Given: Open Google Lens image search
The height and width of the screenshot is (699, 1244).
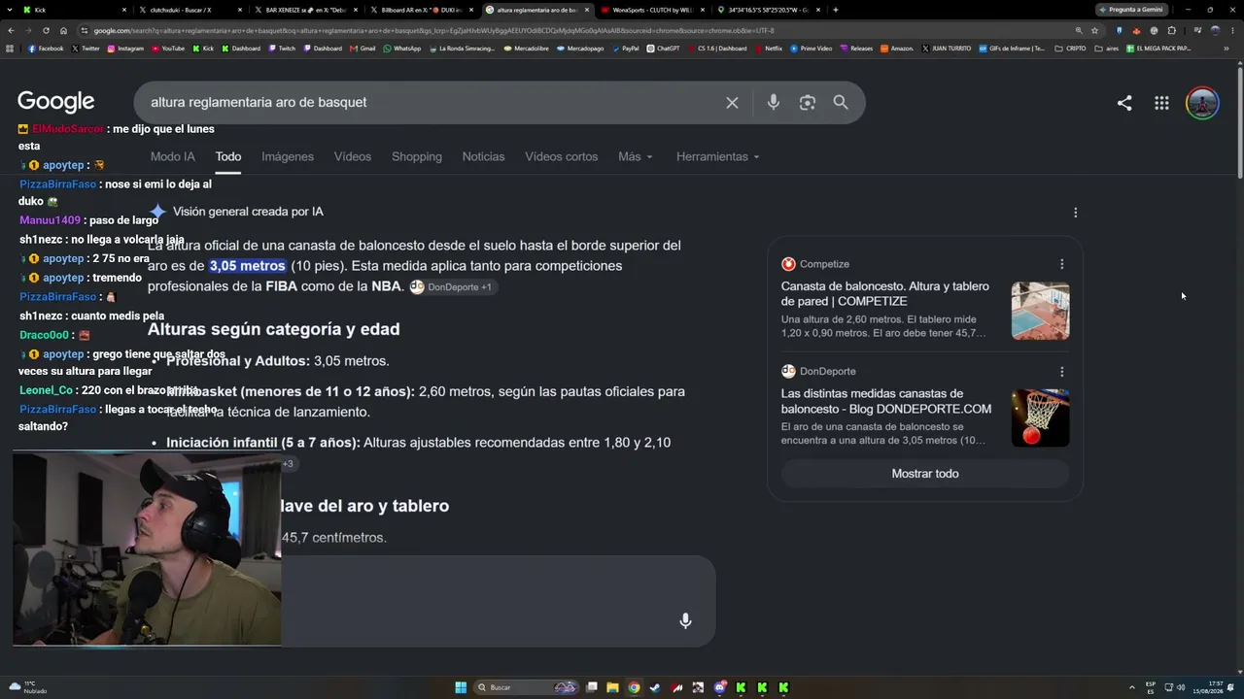Looking at the screenshot, I should tap(807, 102).
